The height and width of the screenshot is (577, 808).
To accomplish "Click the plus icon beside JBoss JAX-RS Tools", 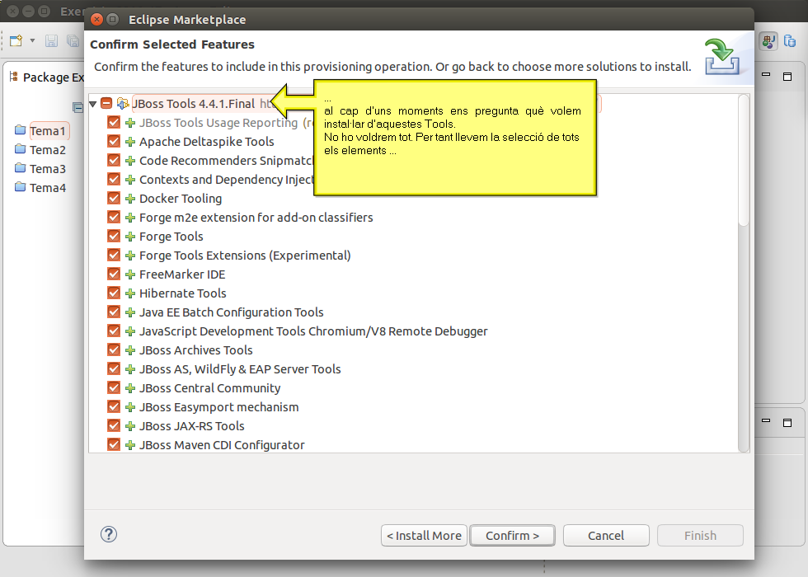I will point(130,427).
